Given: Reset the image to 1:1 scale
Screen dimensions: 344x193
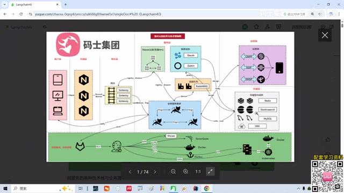Looking at the screenshot, I should pyautogui.click(x=198, y=172).
